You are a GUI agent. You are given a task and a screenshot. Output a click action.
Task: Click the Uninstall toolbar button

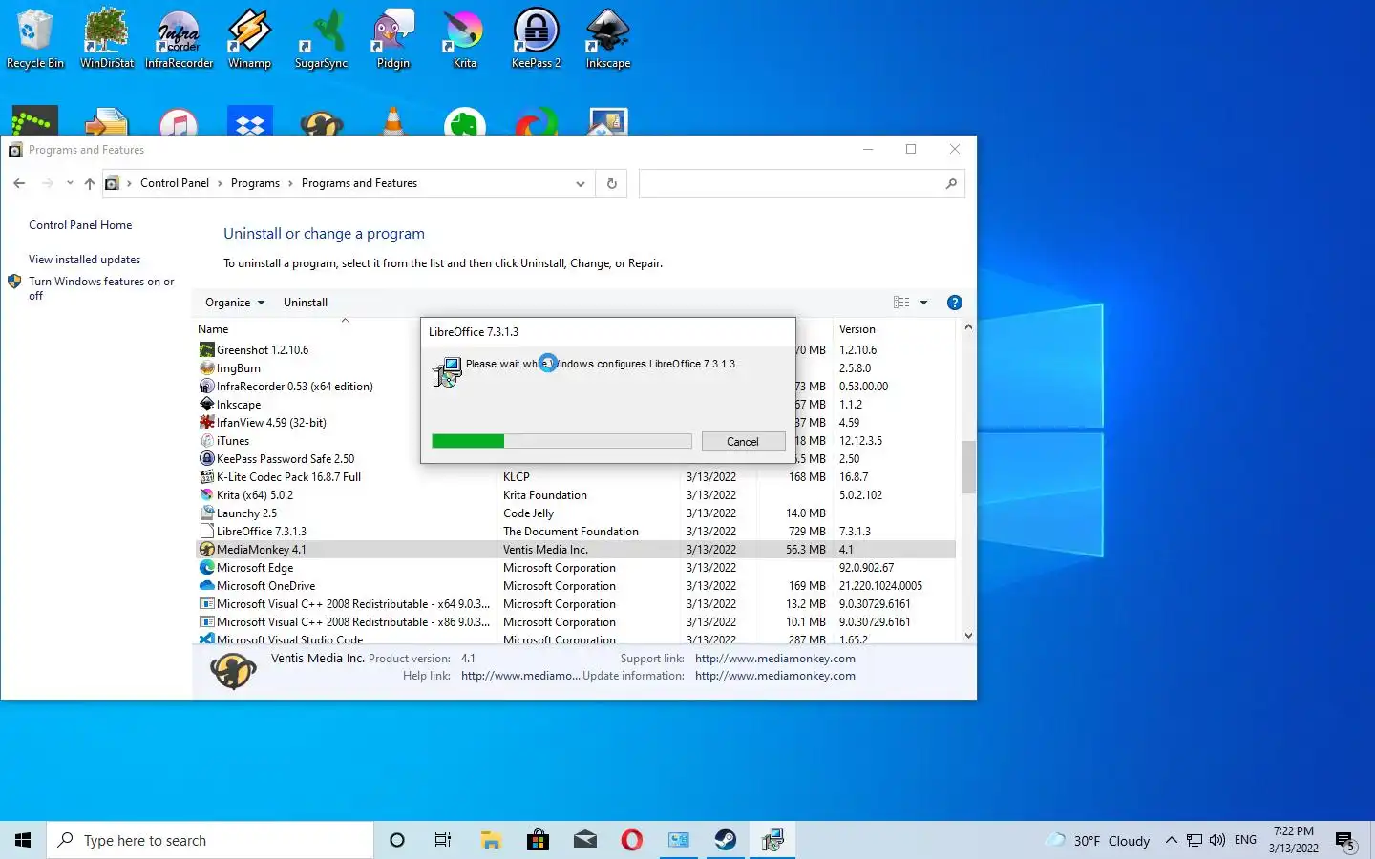306,303
